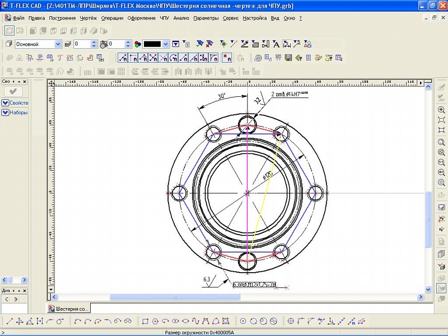
Task: Click the layer number input field
Action: pyautogui.click(x=82, y=44)
